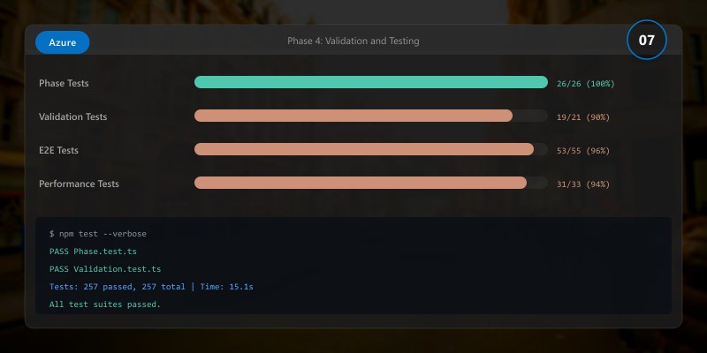
Task: Click the Tests: 257 passed summary line
Action: click(151, 286)
